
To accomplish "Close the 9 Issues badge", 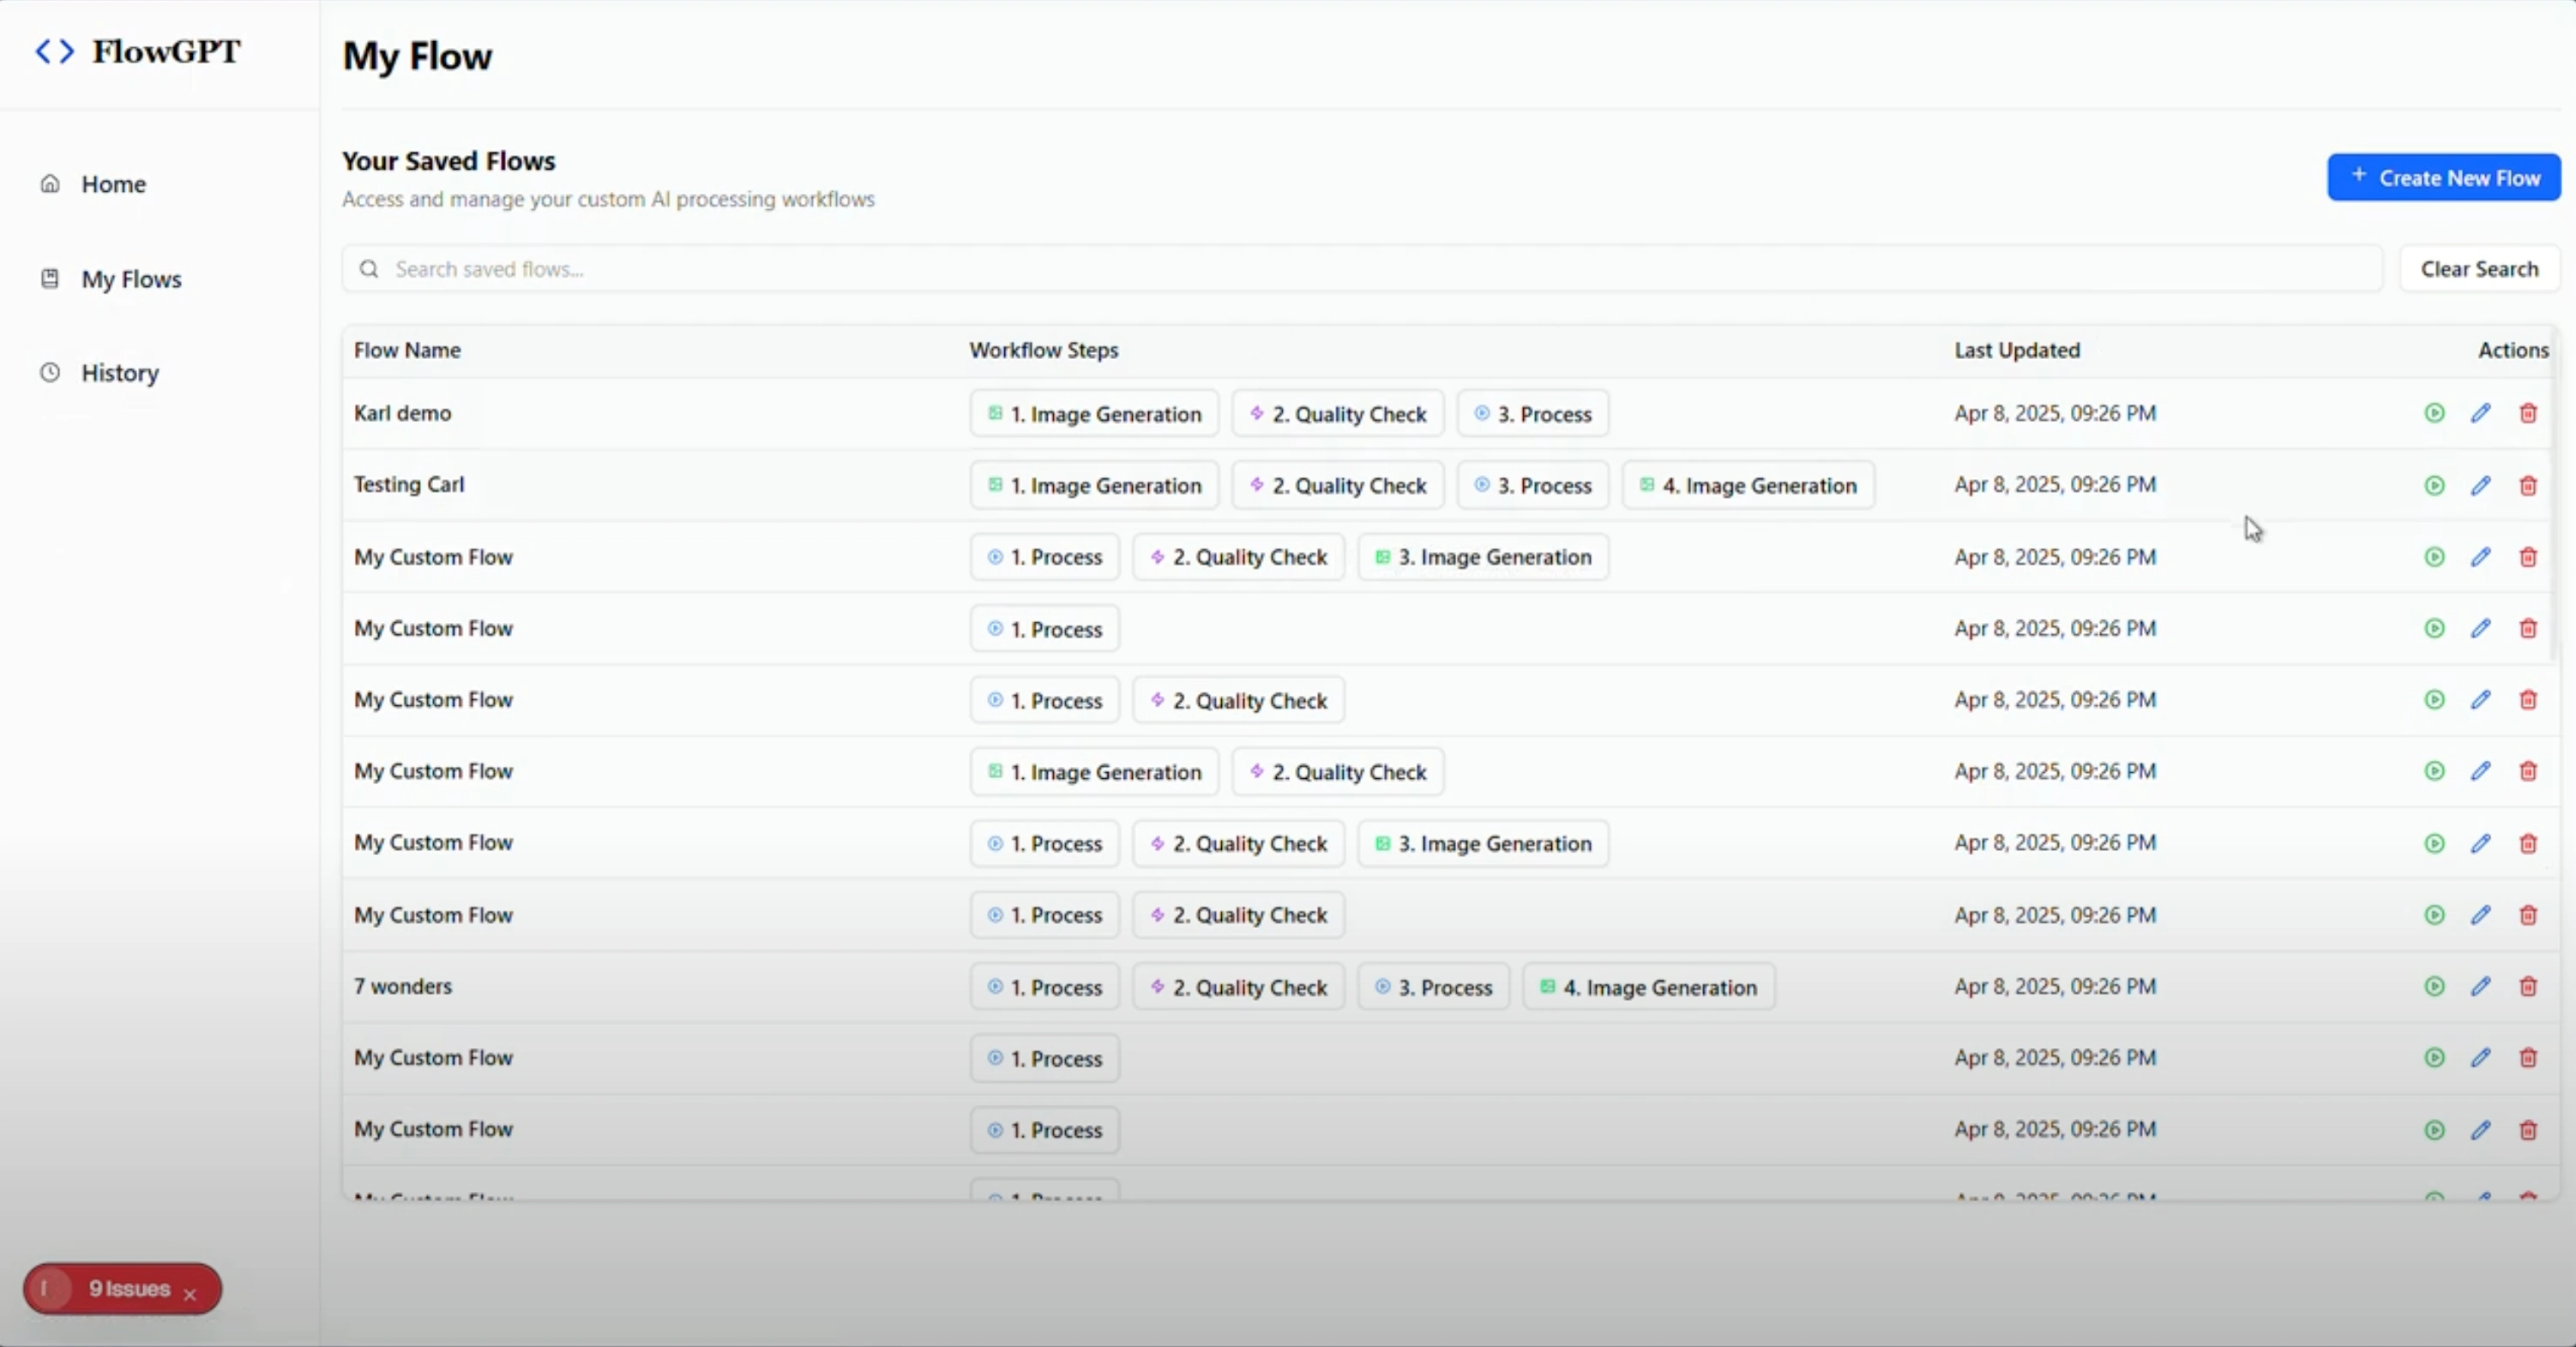I will [x=190, y=1294].
